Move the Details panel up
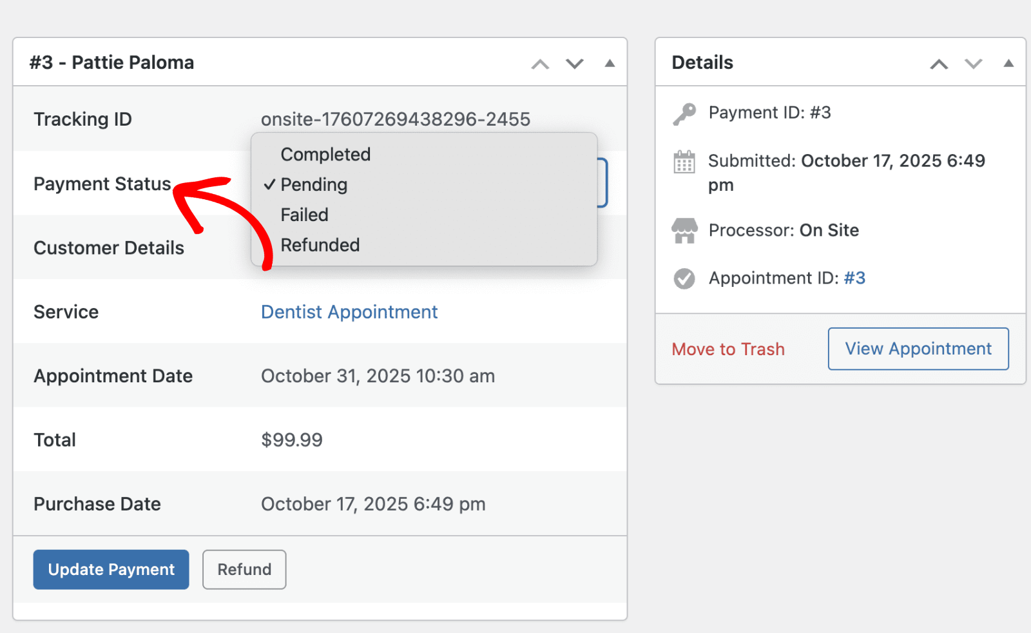This screenshot has width=1031, height=633. [939, 63]
